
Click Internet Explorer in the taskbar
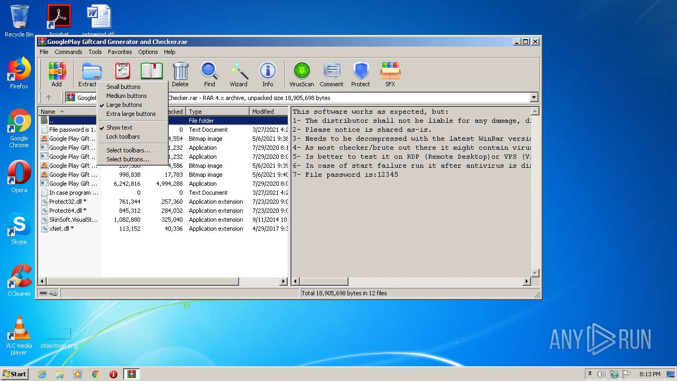coord(42,374)
